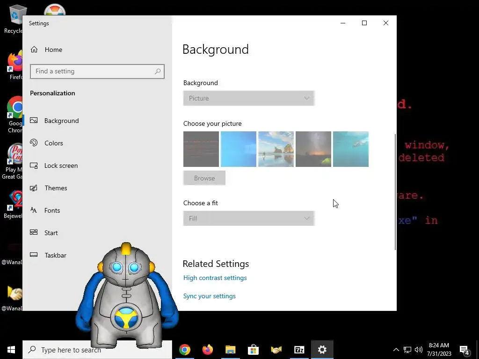479x359 pixels.
Task: Open the clock showing 8:24 AM
Action: pos(439,350)
